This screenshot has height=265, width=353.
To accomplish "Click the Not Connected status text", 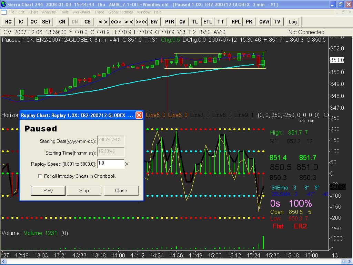I will 306,32.
